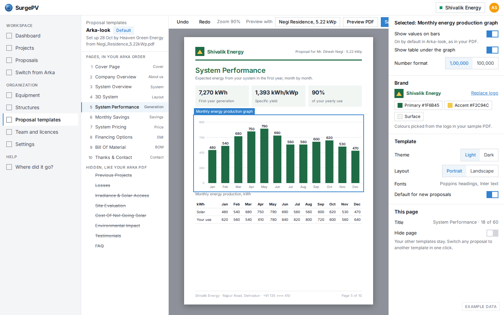Click the Undo button
Viewport: 504px width, 315px height.
(183, 22)
